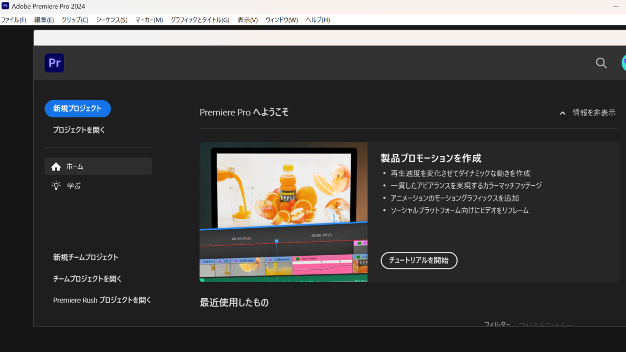Viewport: 626px width, 352px height.
Task: Click the Premiere Pro logo icon
Action: click(54, 63)
